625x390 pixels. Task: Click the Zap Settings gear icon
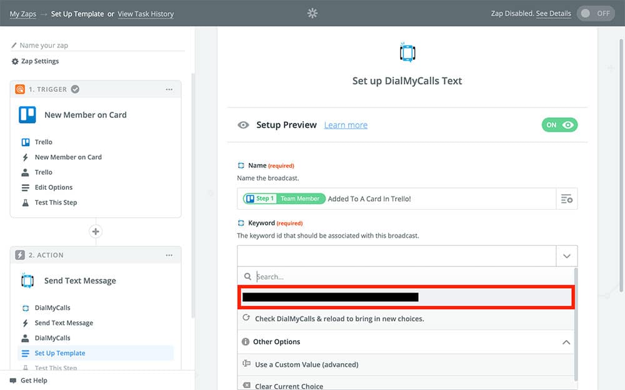15,61
